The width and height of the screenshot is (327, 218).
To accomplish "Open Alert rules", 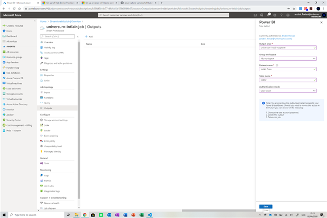I will pyautogui.click(x=49, y=186).
